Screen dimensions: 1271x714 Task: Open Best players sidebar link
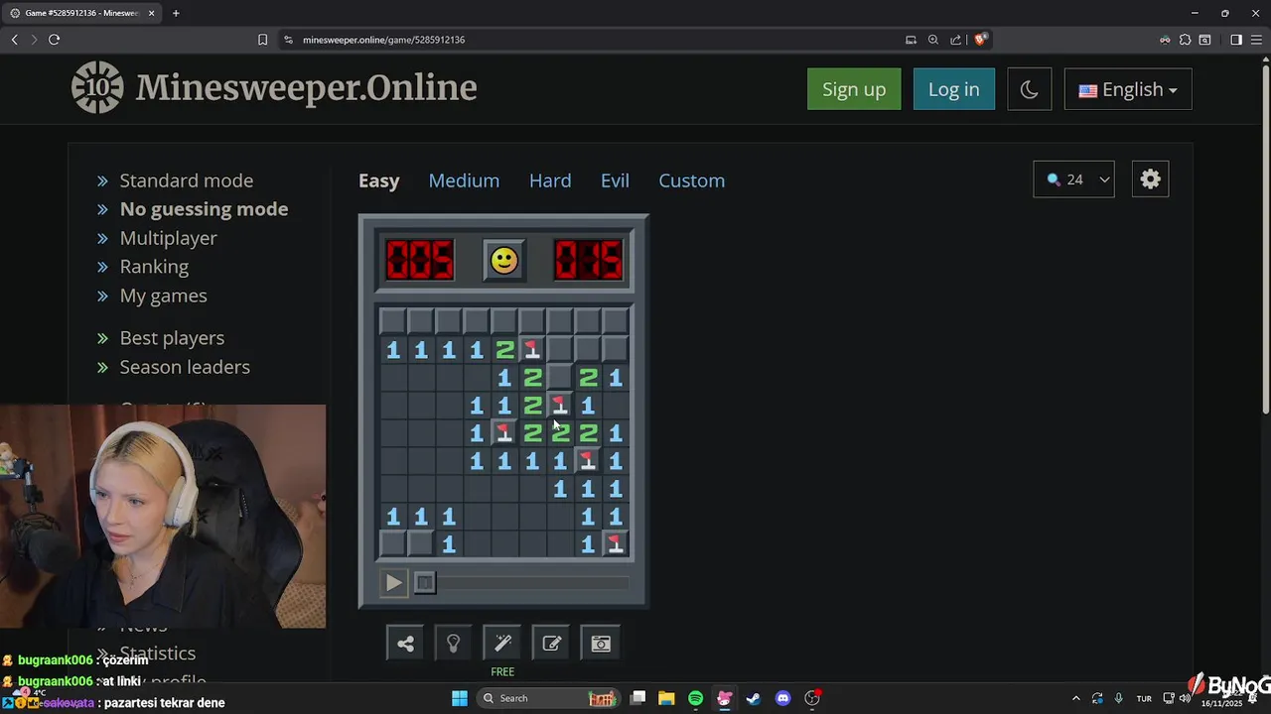[172, 338]
